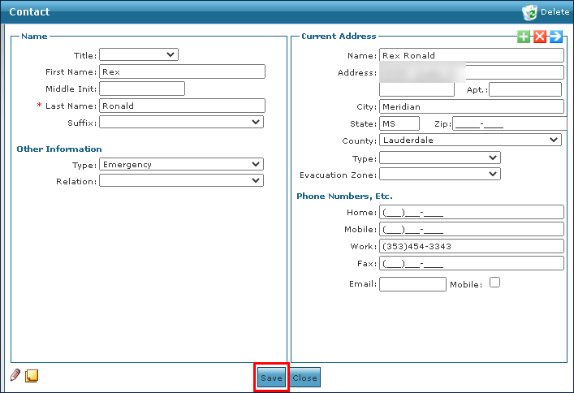The image size is (574, 393).
Task: Toggle the Mobile email checkbox
Action: pyautogui.click(x=494, y=283)
